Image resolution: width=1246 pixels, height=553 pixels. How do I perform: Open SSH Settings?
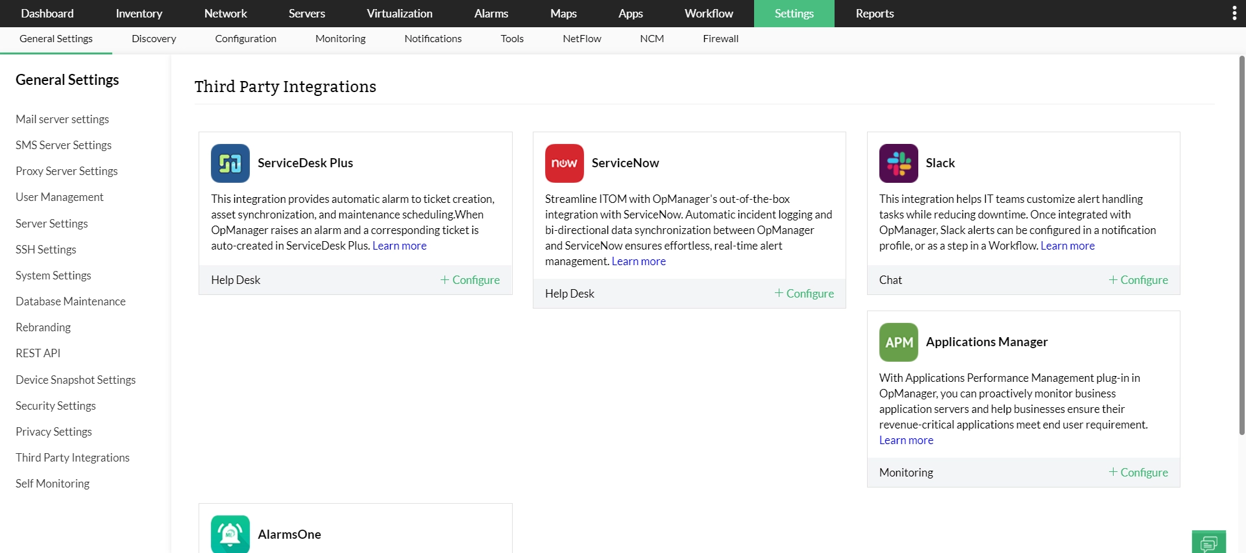[46, 250]
